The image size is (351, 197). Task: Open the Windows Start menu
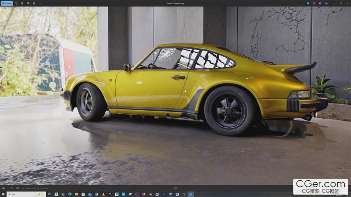tap(3, 194)
